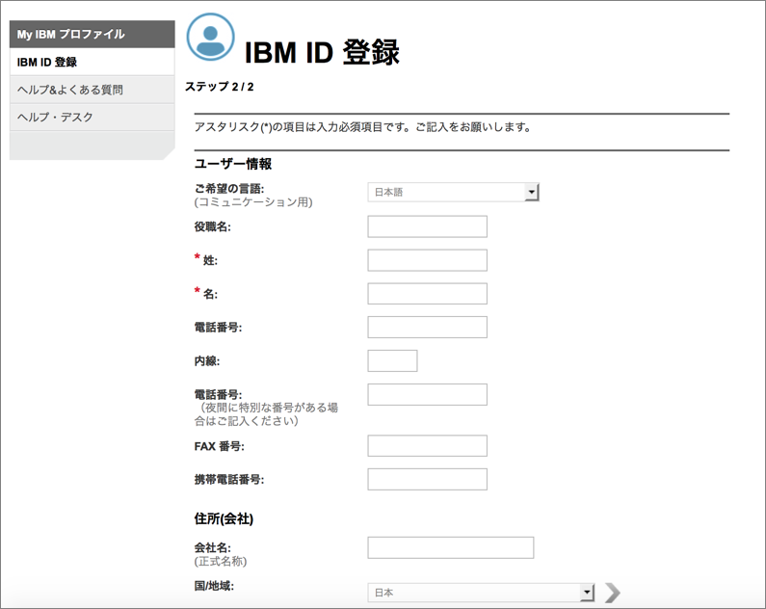Click the IBM ID 登録 page heading
This screenshot has width=766, height=609.
pyautogui.click(x=322, y=52)
